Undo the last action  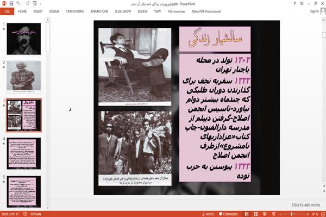(18, 3)
